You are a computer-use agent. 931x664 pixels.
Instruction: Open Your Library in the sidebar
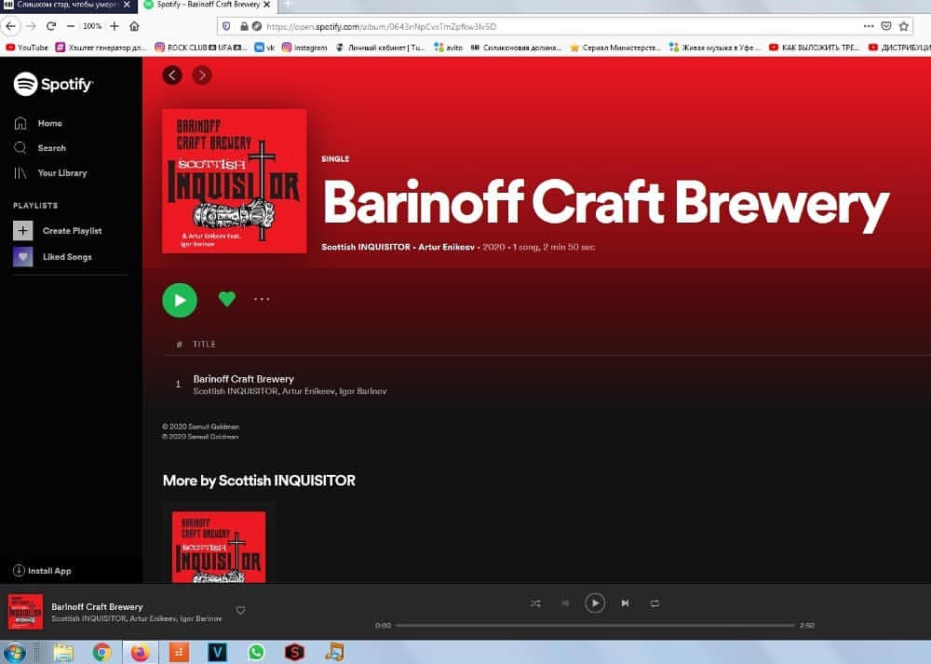(x=50, y=173)
